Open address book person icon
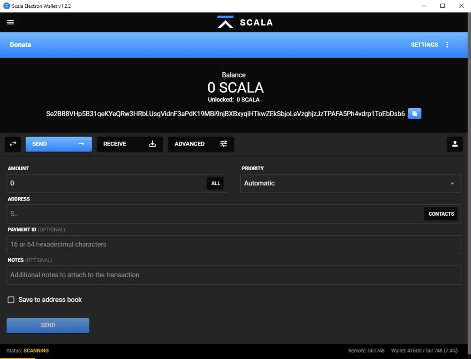 coord(455,144)
